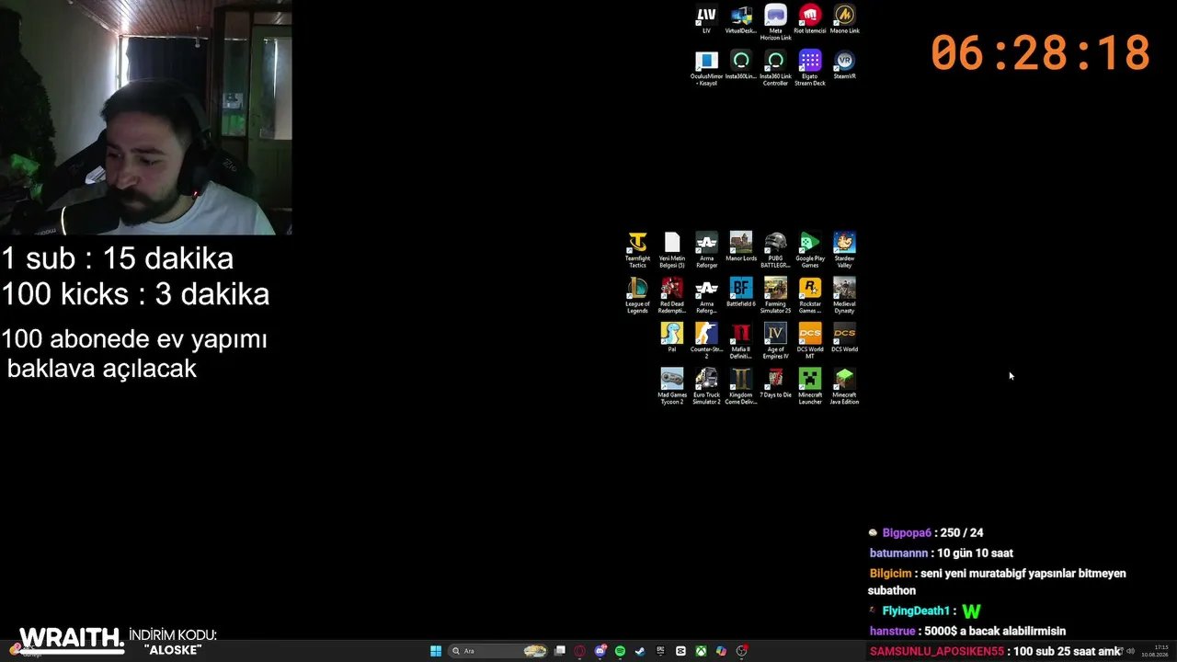Open the LIV desktop shortcut

tap(706, 19)
